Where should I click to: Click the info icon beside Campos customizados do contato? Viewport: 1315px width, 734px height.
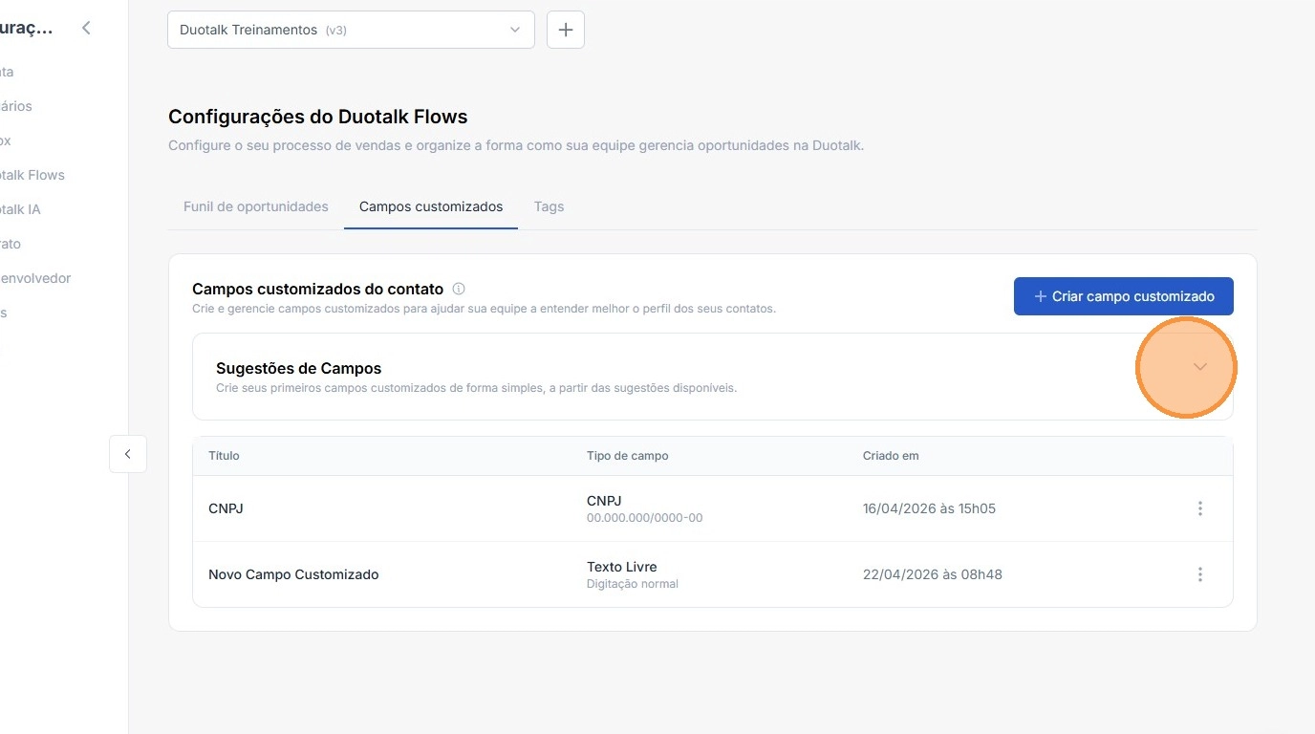(x=459, y=289)
